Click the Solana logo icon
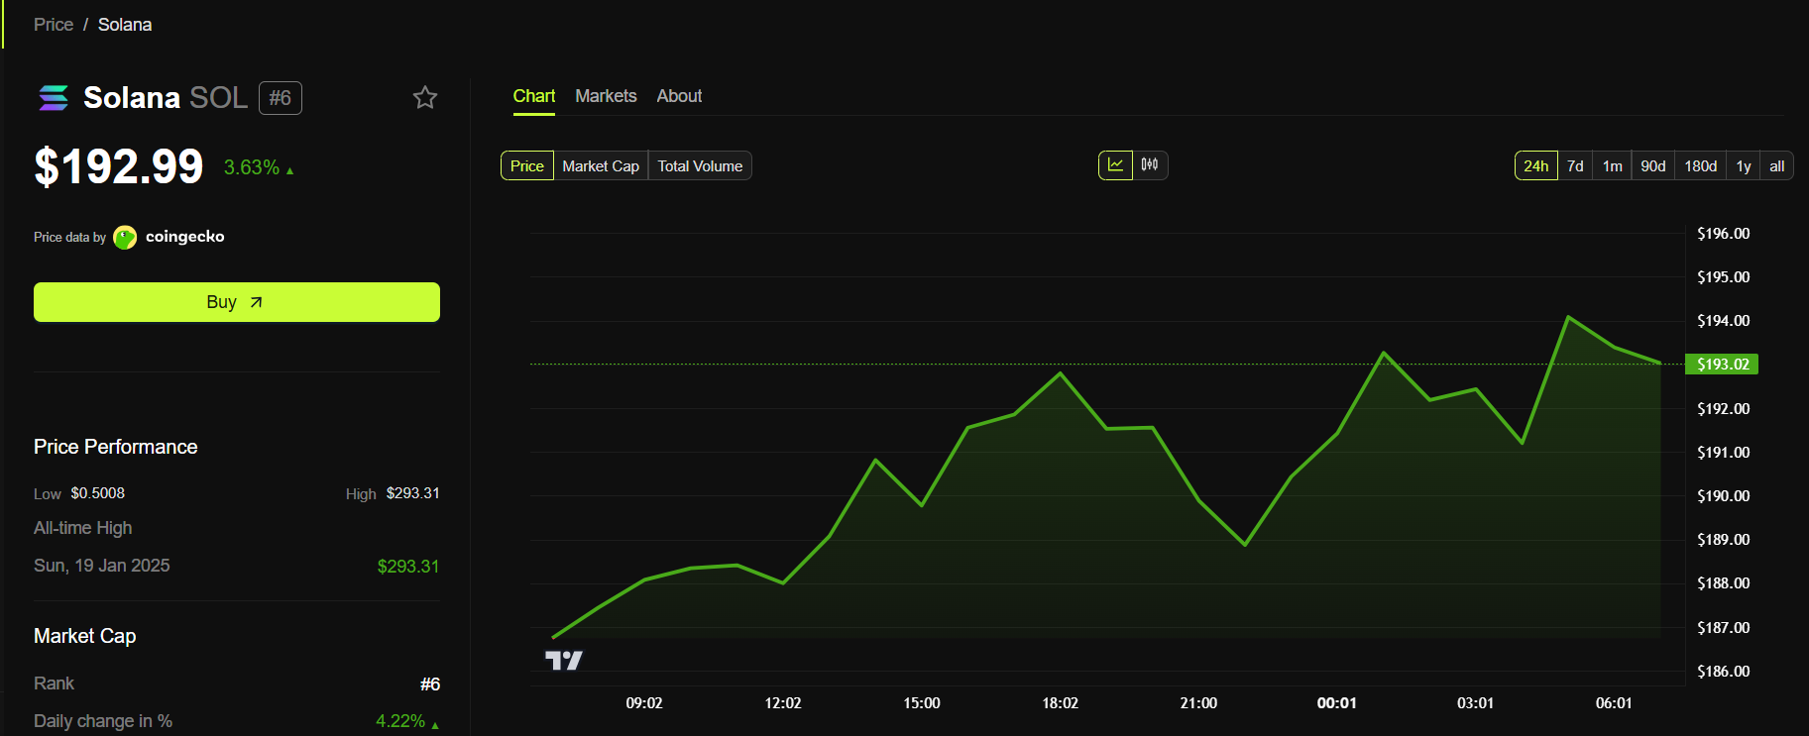Viewport: 1809px width, 736px height. (54, 97)
